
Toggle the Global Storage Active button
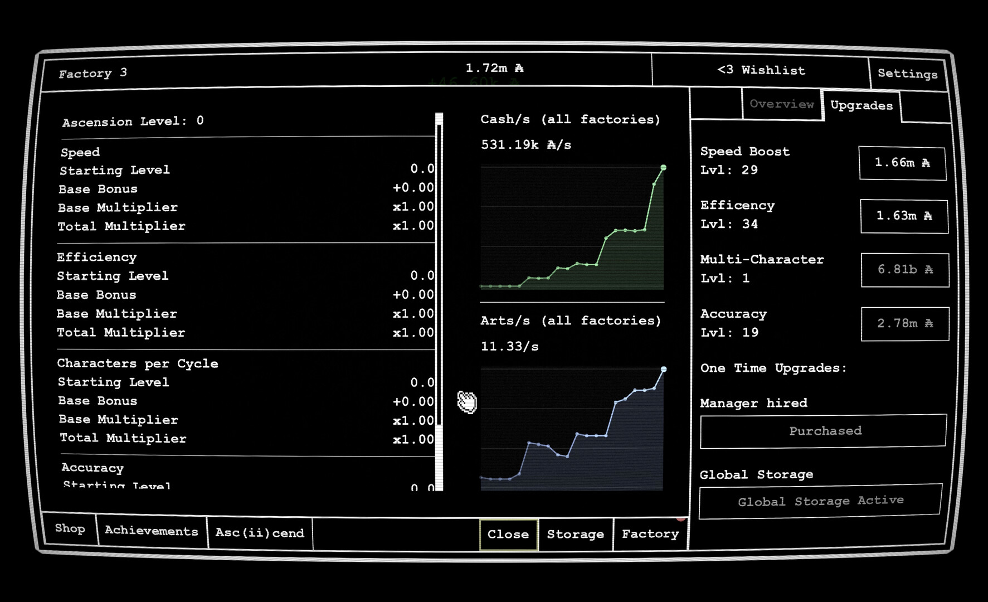[820, 501]
